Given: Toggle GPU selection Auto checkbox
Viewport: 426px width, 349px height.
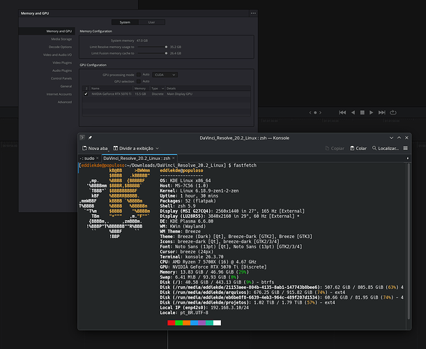Looking at the screenshot, I should (x=139, y=82).
